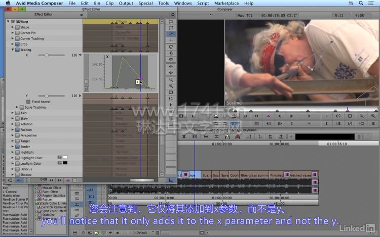Add keyframe button at Effect Editor bottom

click(x=68, y=180)
